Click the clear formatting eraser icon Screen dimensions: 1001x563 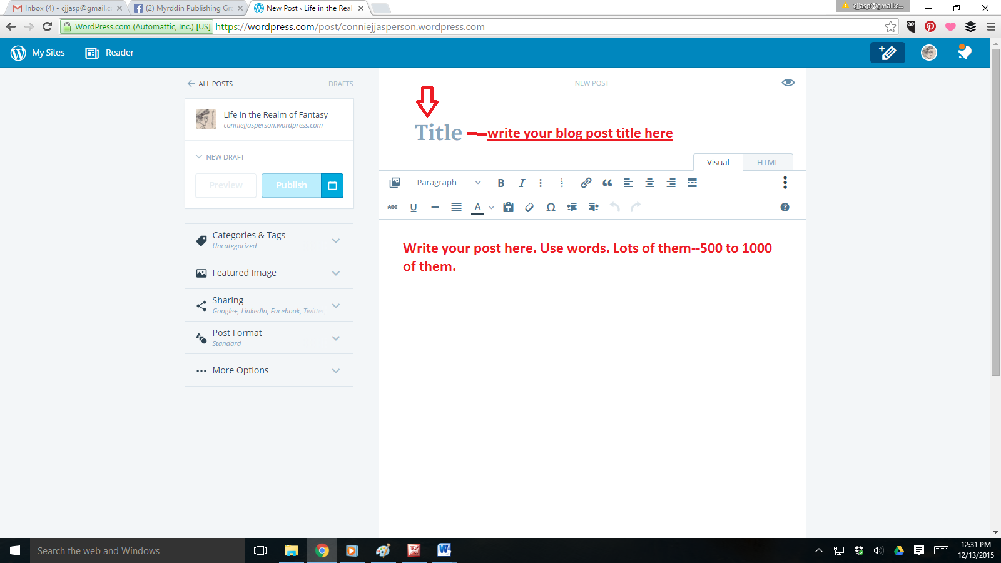(x=529, y=208)
